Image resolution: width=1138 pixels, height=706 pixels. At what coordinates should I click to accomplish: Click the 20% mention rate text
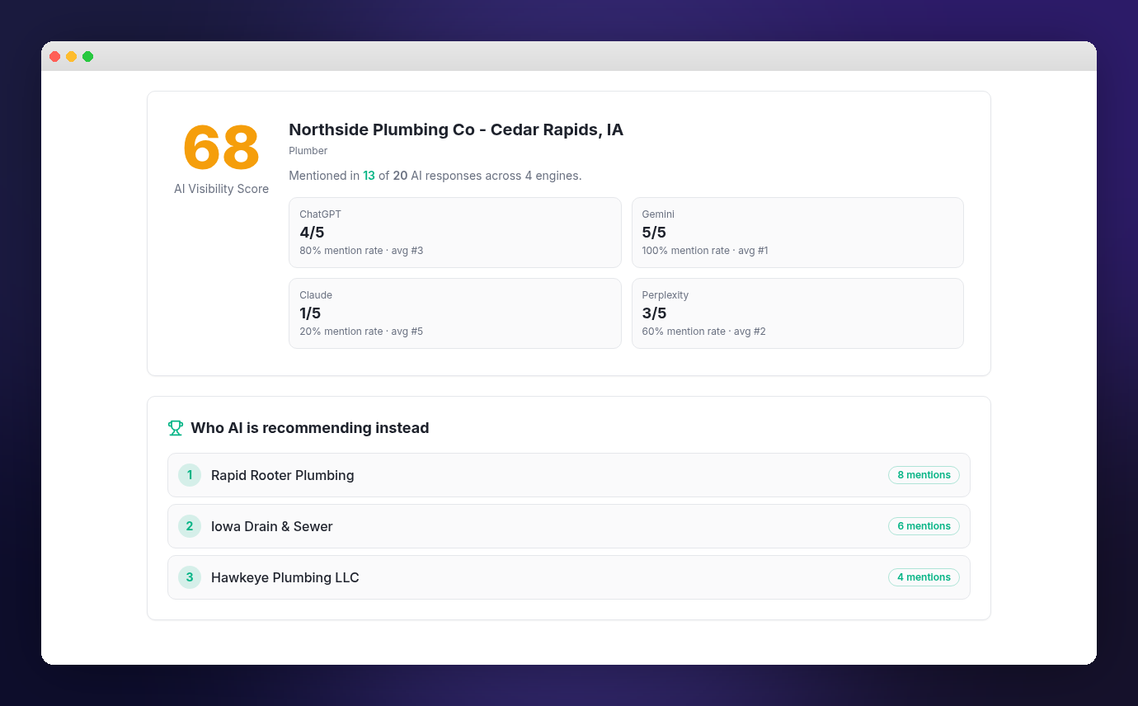coord(341,332)
